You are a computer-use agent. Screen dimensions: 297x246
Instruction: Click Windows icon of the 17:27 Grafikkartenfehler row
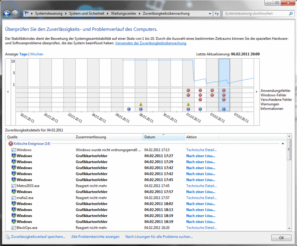point(13,156)
